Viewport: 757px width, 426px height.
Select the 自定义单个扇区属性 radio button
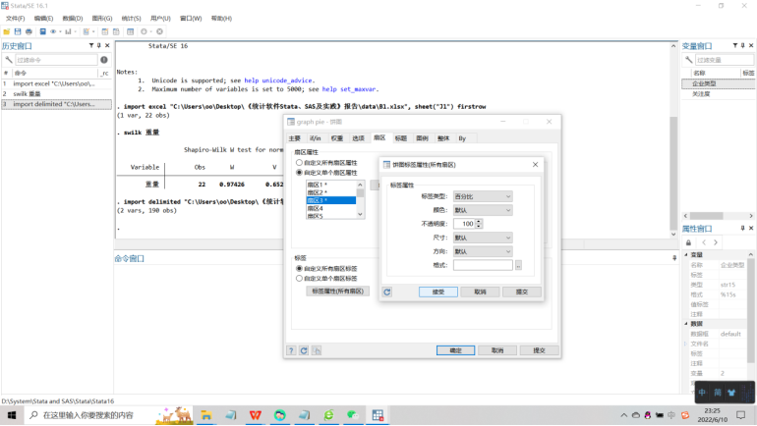299,173
